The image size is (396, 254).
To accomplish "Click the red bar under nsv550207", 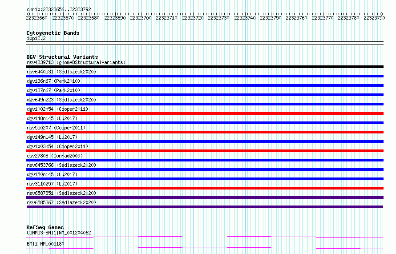I will [x=205, y=132].
